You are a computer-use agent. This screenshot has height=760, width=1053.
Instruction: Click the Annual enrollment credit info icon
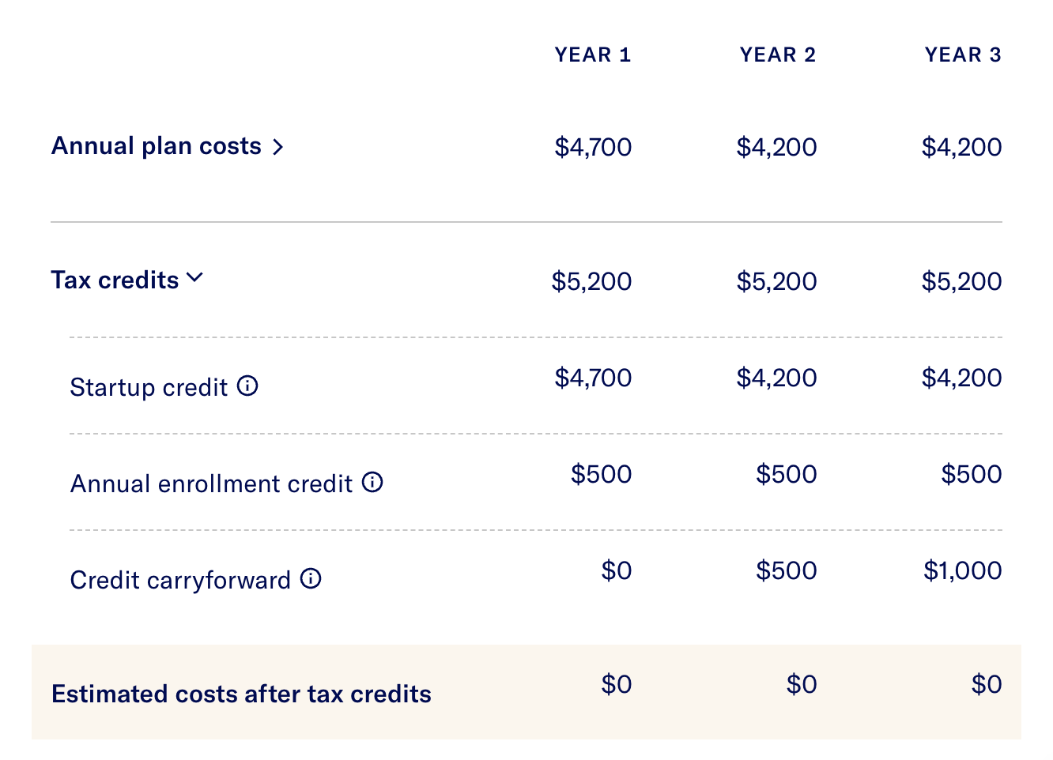(x=372, y=483)
